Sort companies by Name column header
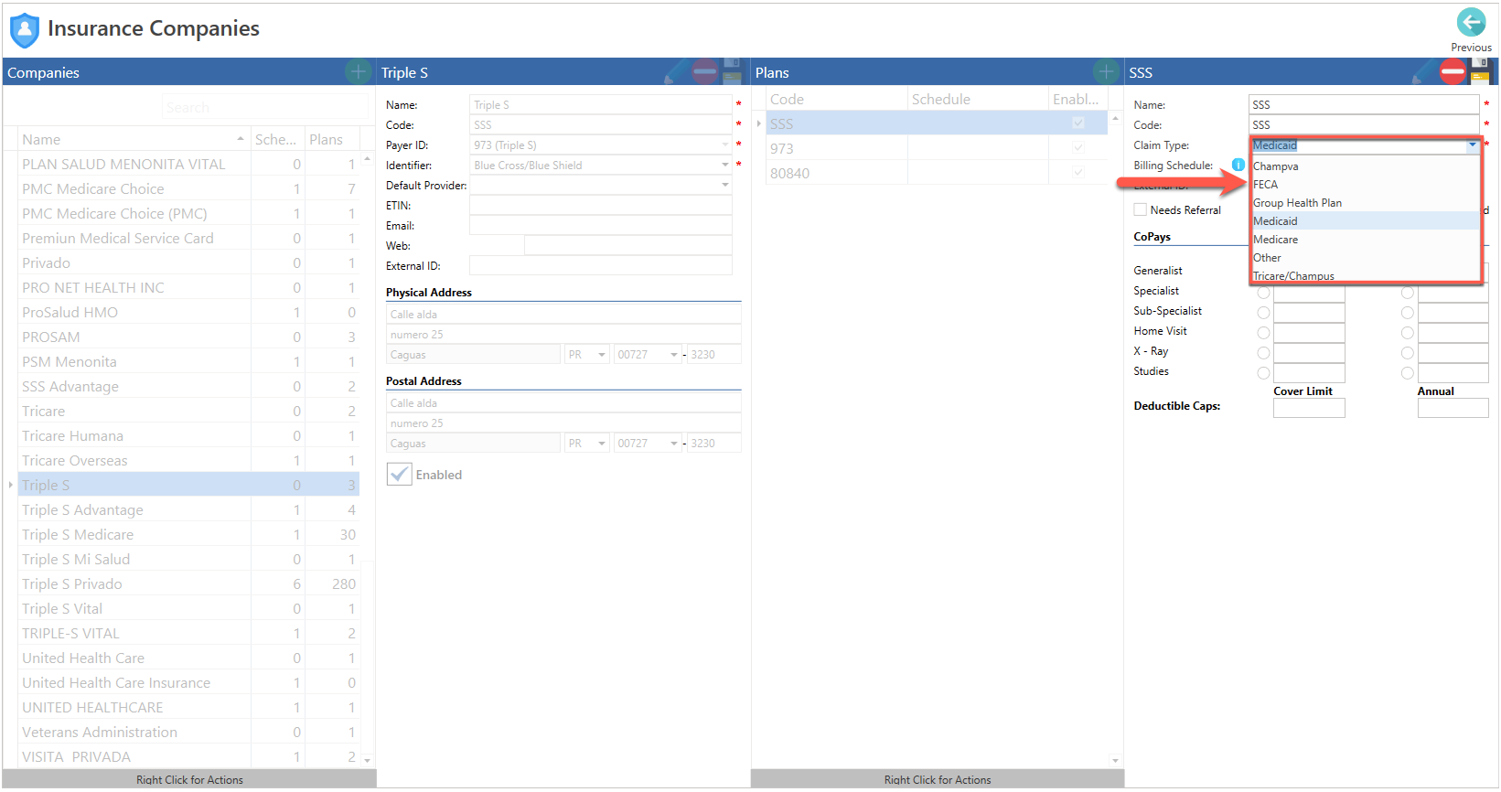 (x=134, y=139)
